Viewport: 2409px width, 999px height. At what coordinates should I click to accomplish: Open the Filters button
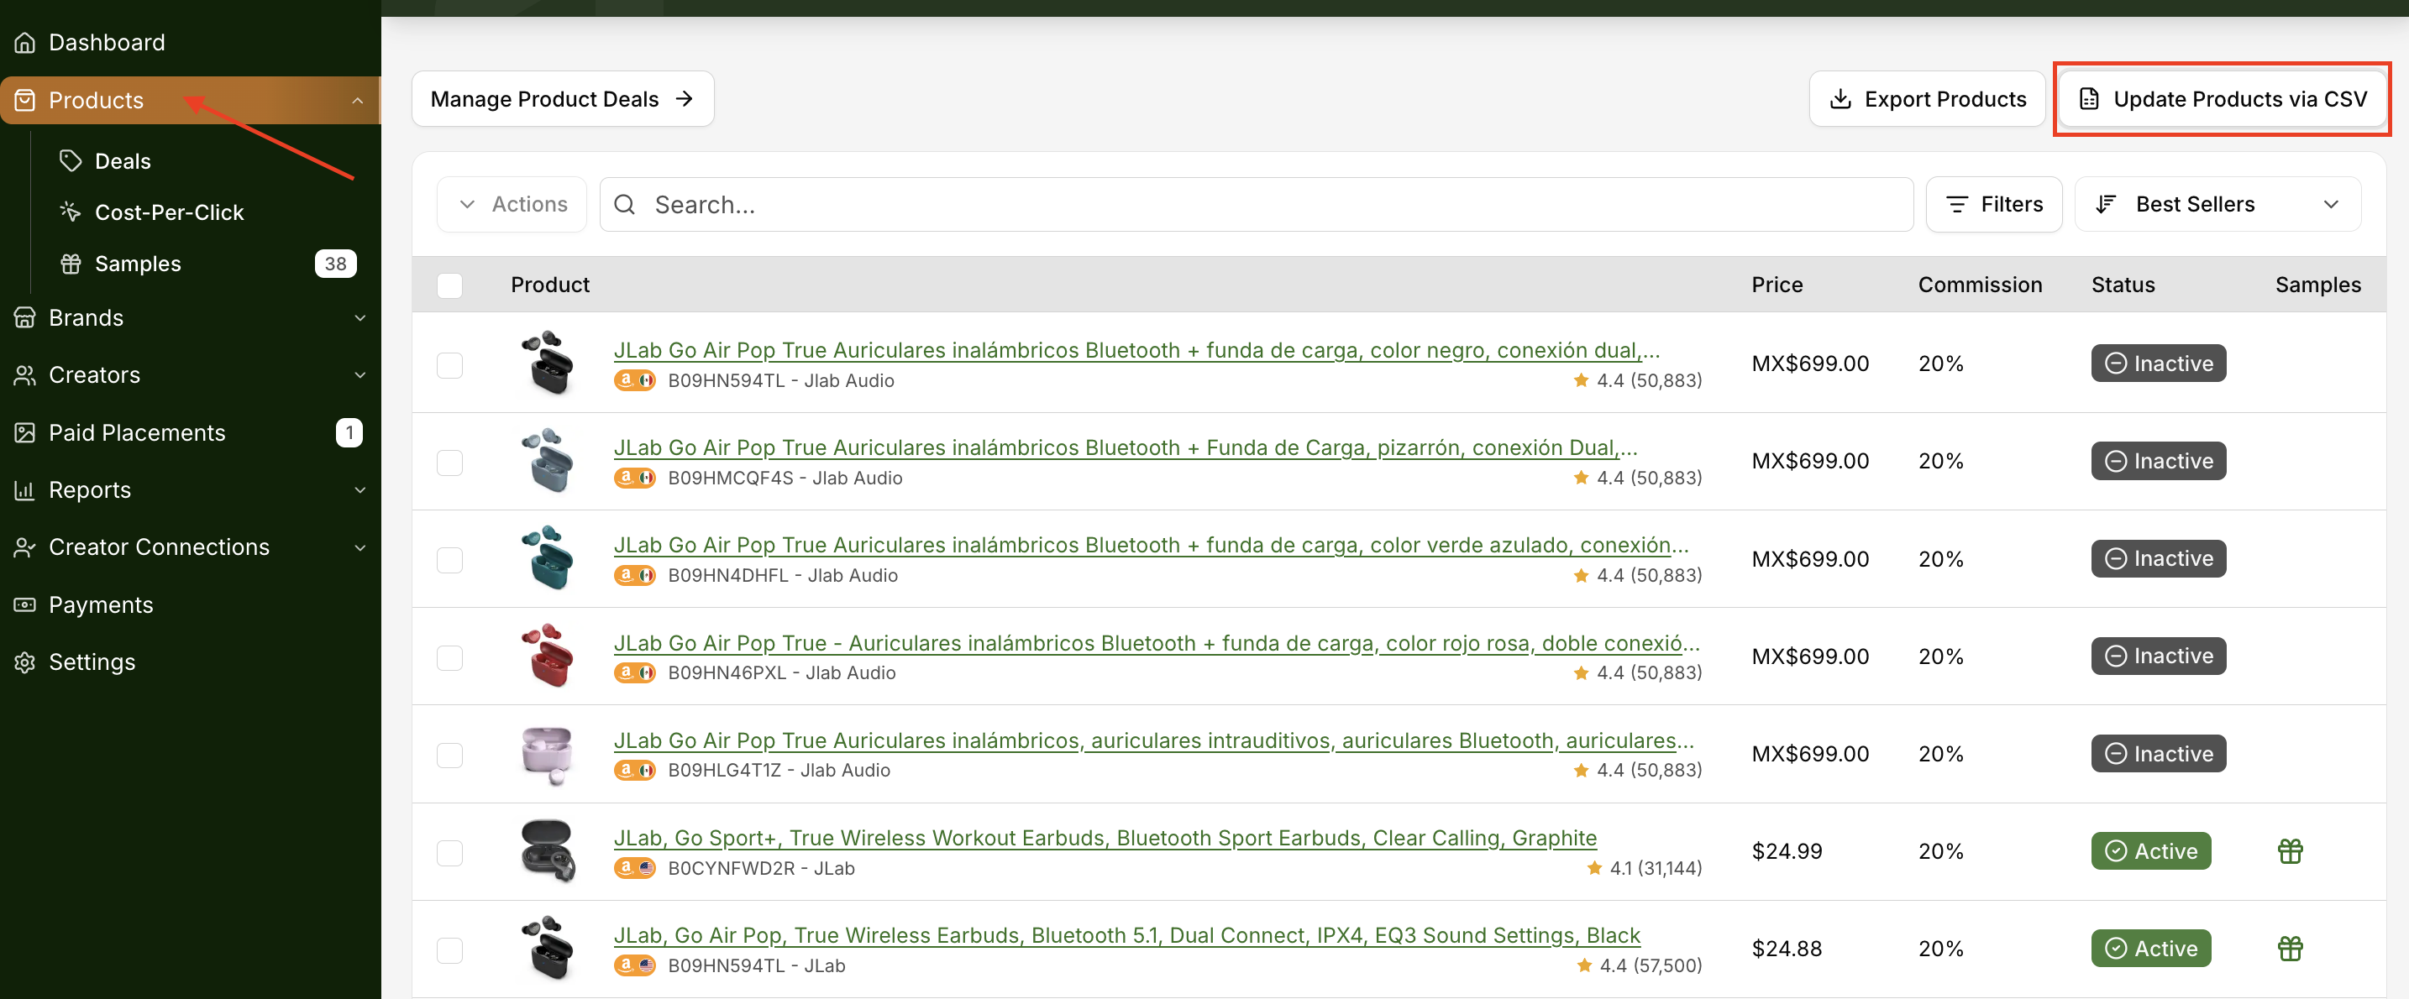point(1994,205)
